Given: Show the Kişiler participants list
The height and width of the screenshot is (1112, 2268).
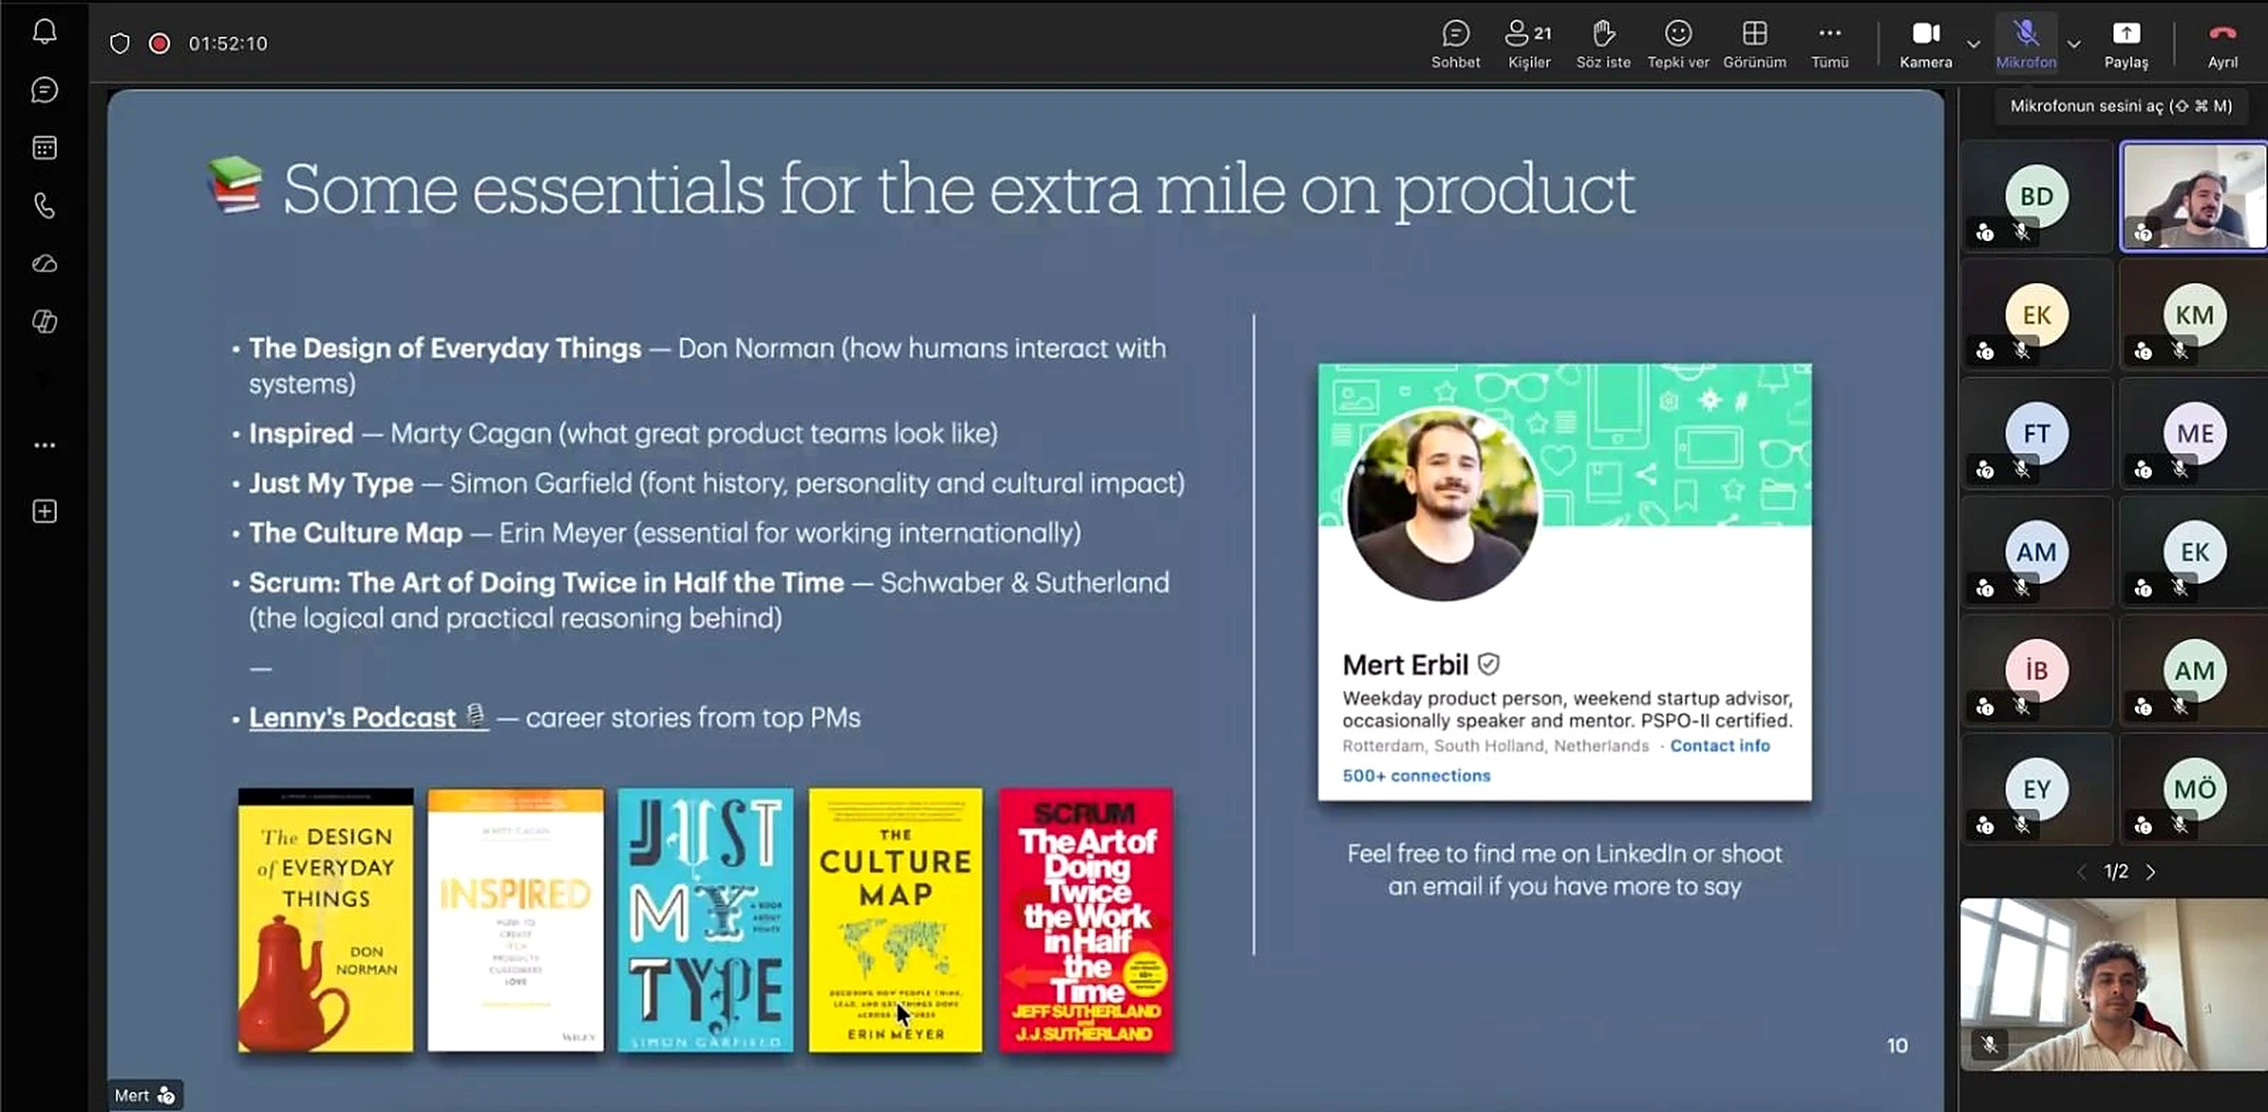Looking at the screenshot, I should click(1528, 44).
